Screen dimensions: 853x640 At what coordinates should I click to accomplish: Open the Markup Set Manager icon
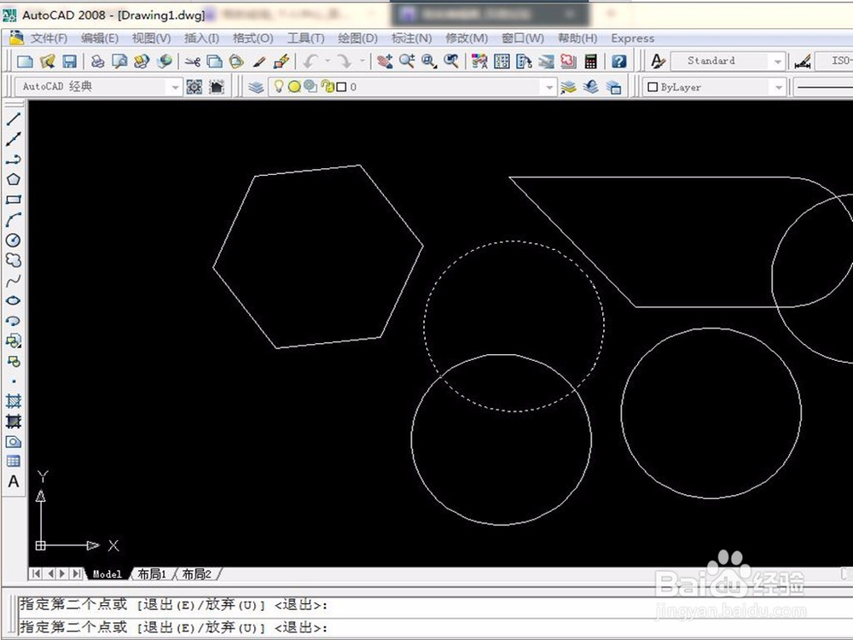(x=568, y=61)
